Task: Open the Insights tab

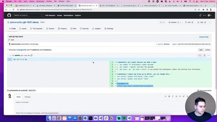Action: tap(96, 28)
